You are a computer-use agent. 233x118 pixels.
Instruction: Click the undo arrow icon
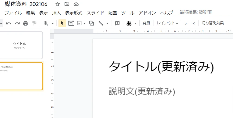(8, 23)
